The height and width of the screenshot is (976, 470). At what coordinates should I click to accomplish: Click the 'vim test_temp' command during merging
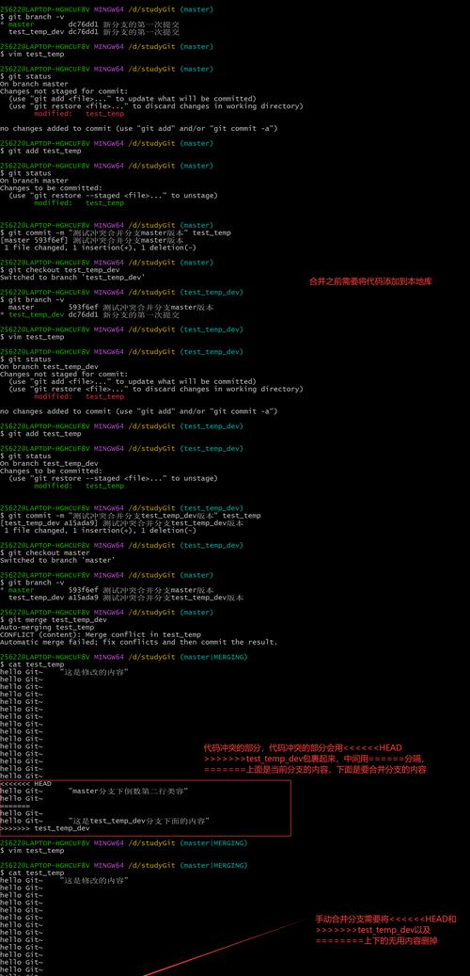click(32, 851)
